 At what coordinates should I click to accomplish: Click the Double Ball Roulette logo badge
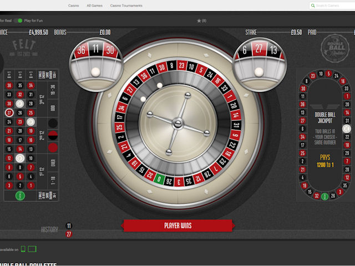click(335, 48)
